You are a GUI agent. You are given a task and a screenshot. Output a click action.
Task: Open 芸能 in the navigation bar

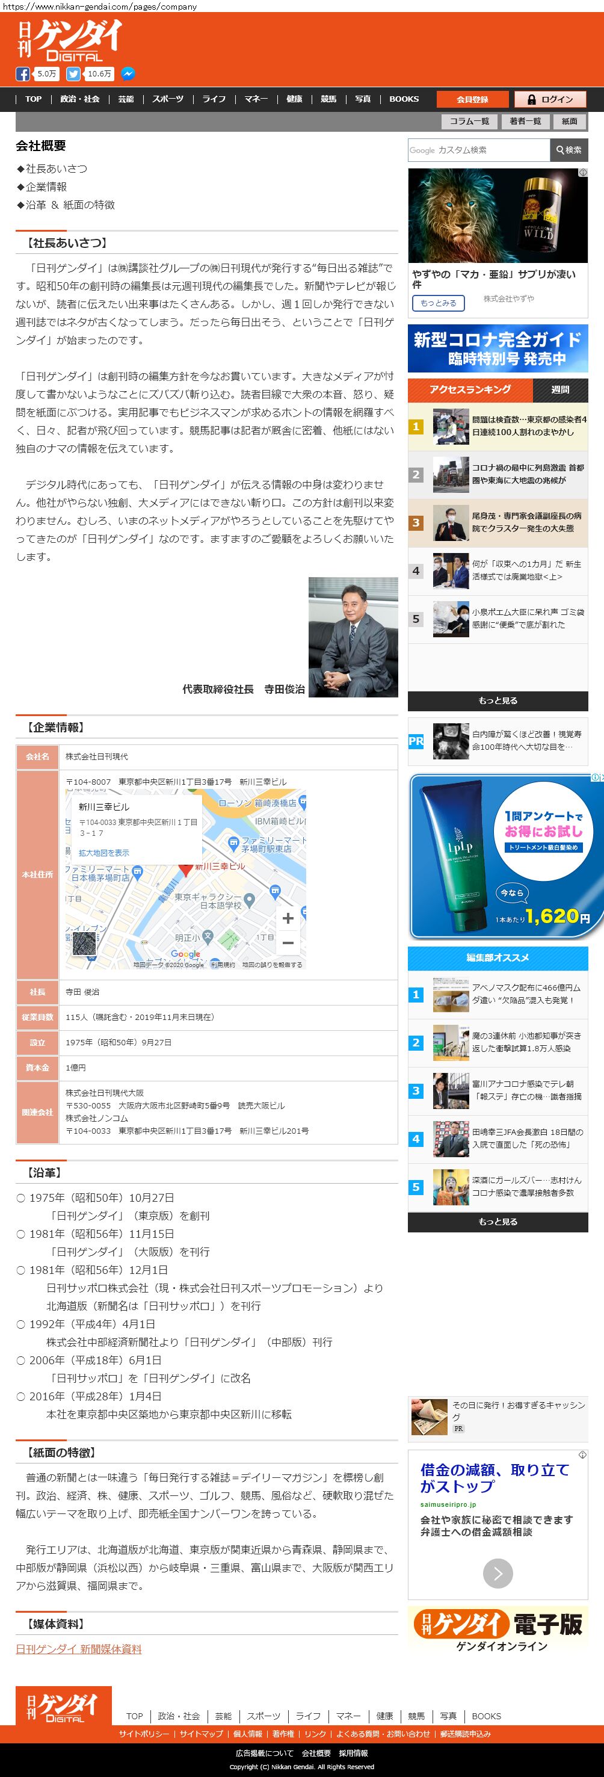point(126,99)
